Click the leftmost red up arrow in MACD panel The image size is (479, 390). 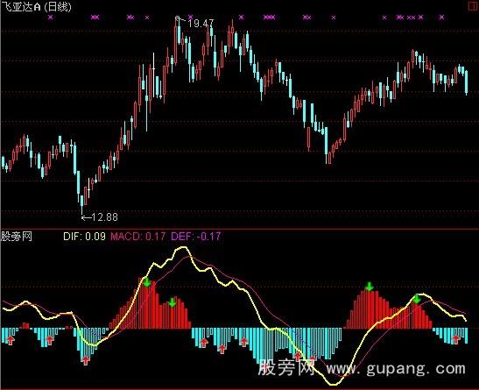coord(11,340)
